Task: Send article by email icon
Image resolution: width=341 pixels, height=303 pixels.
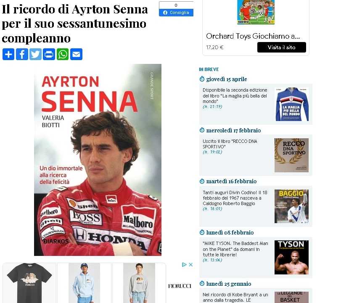Action: click(76, 54)
